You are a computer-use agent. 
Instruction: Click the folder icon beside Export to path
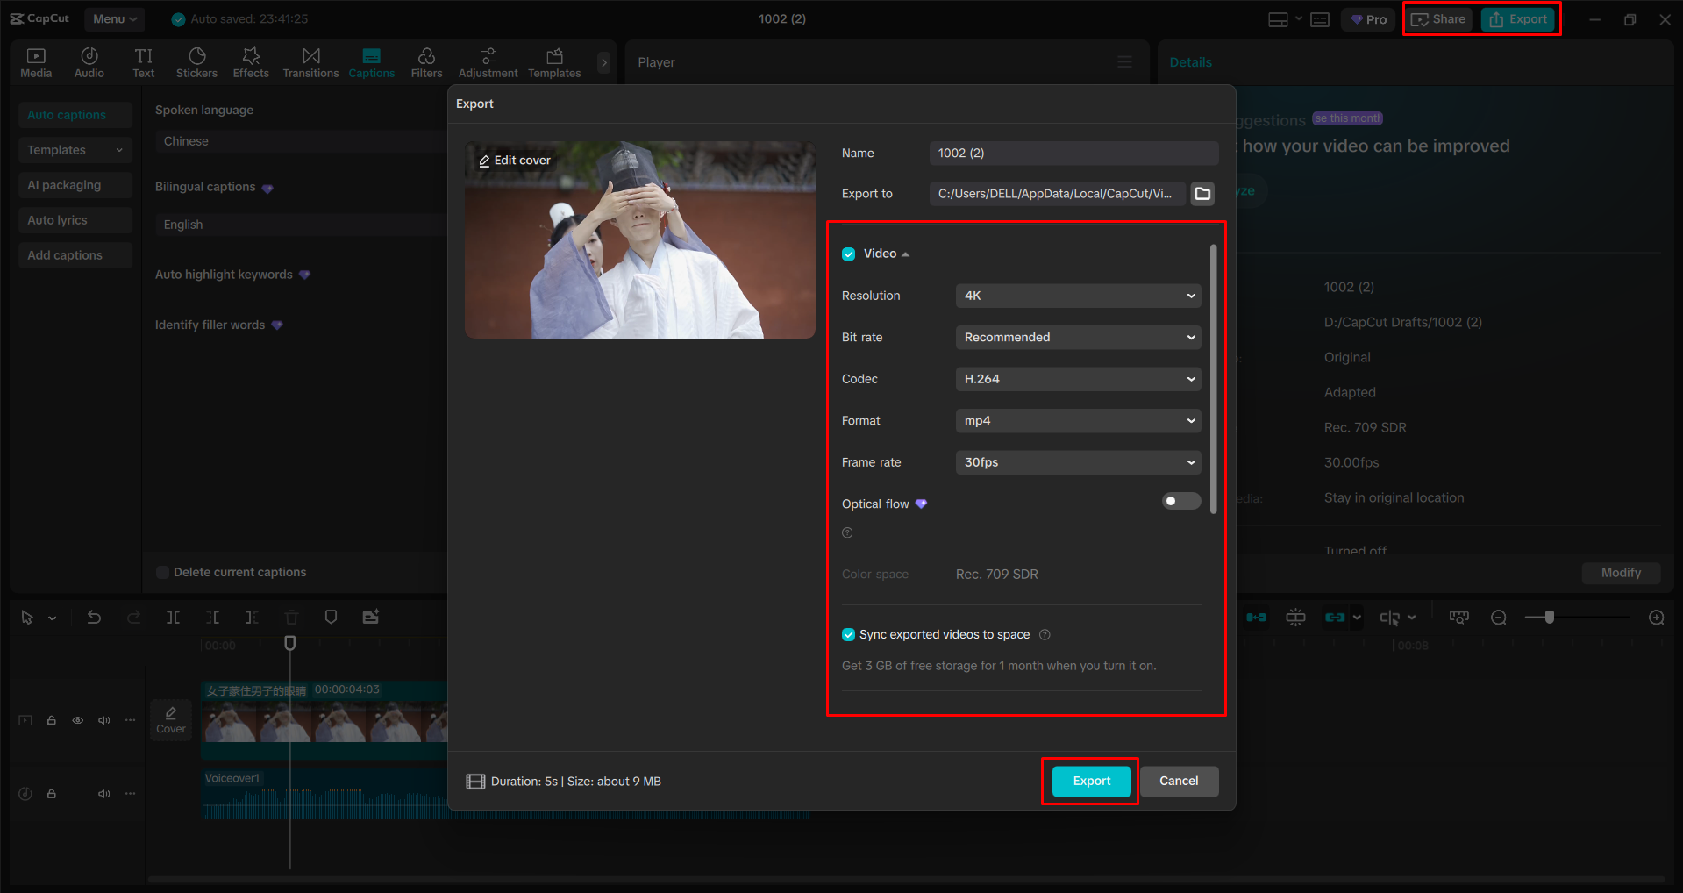click(1202, 194)
